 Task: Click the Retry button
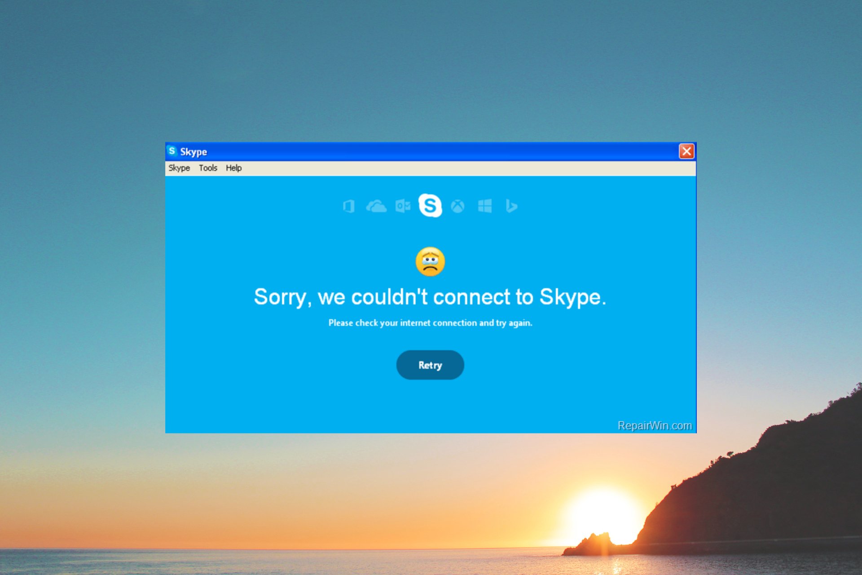(431, 365)
